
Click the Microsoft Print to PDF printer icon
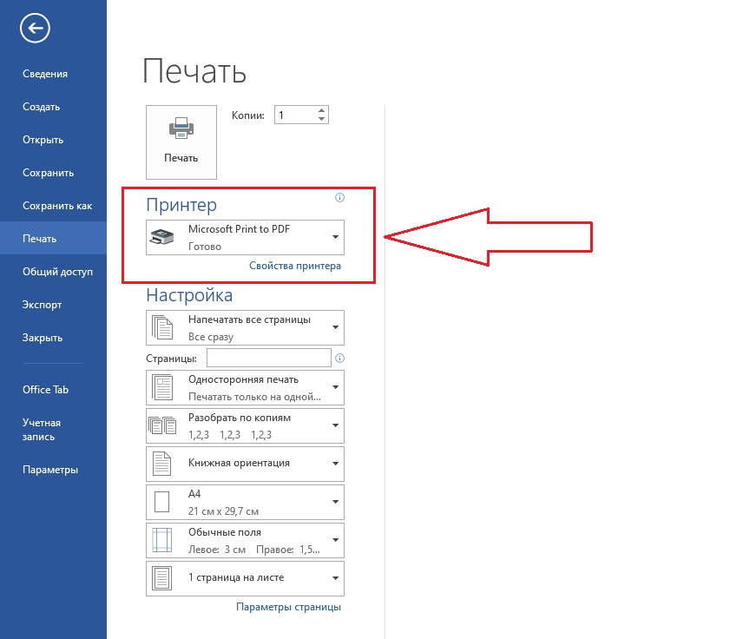[x=162, y=236]
